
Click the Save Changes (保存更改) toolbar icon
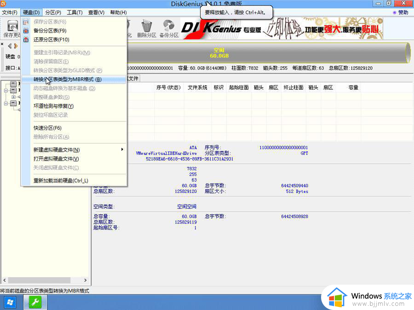pyautogui.click(x=12, y=28)
